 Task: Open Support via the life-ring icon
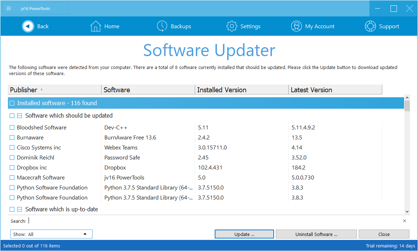pyautogui.click(x=370, y=26)
